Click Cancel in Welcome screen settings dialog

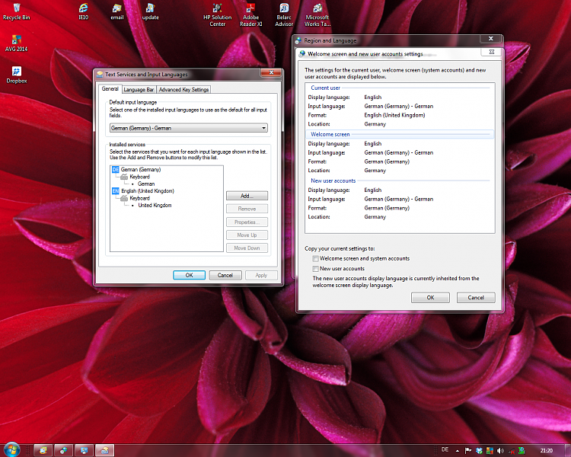[476, 298]
